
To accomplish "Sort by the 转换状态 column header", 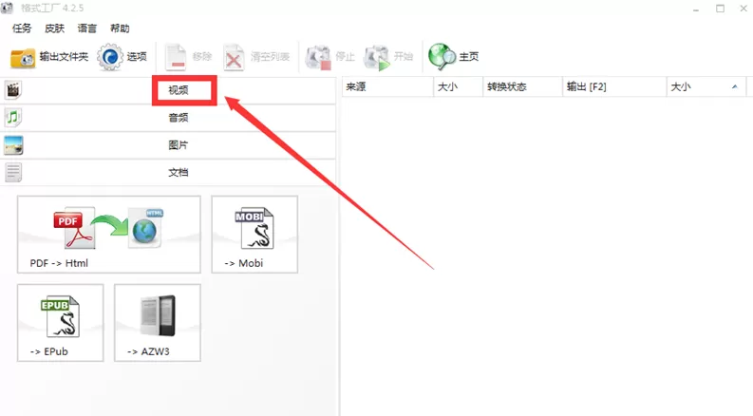I will click(522, 87).
